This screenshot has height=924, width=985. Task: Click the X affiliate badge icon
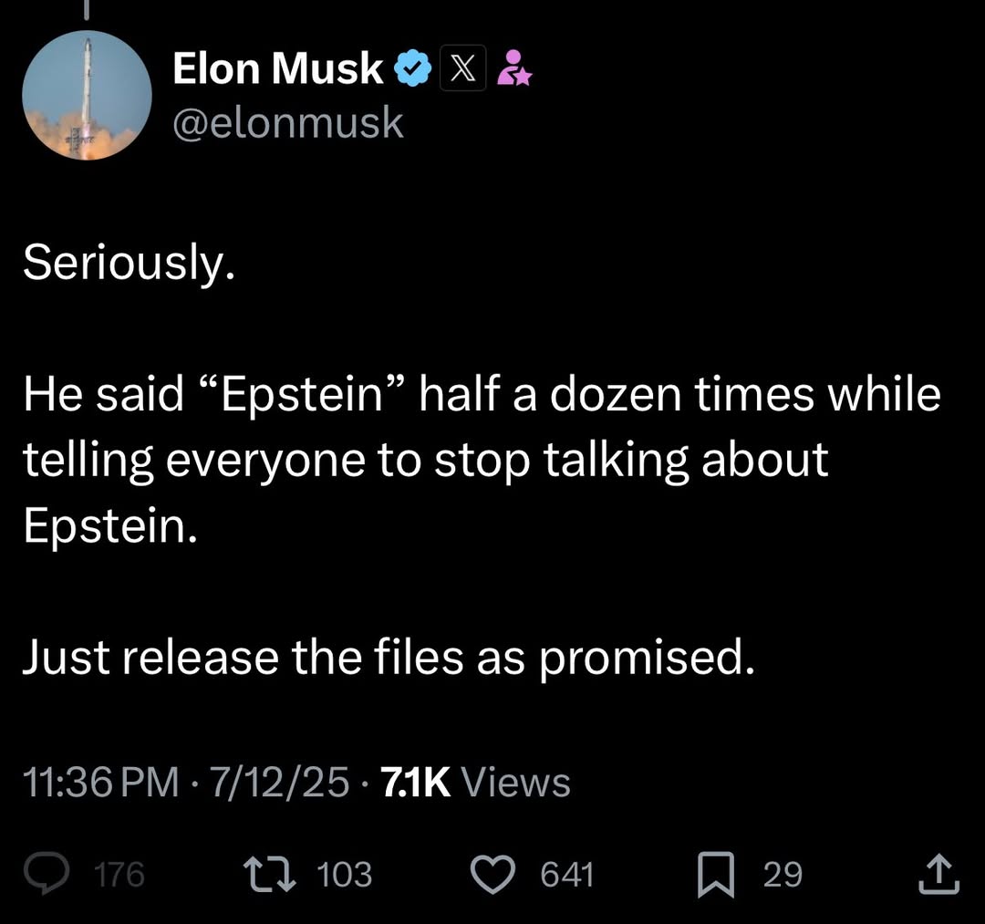(463, 67)
